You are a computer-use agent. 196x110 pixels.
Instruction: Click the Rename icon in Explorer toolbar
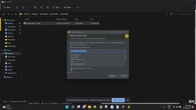pos(35,7)
